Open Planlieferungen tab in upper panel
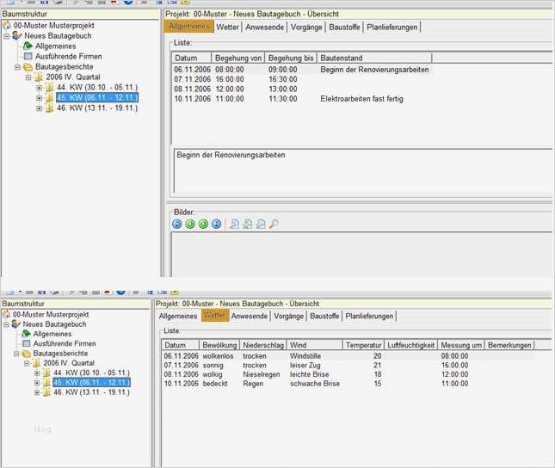Screen dimensions: 555x468 392,27
